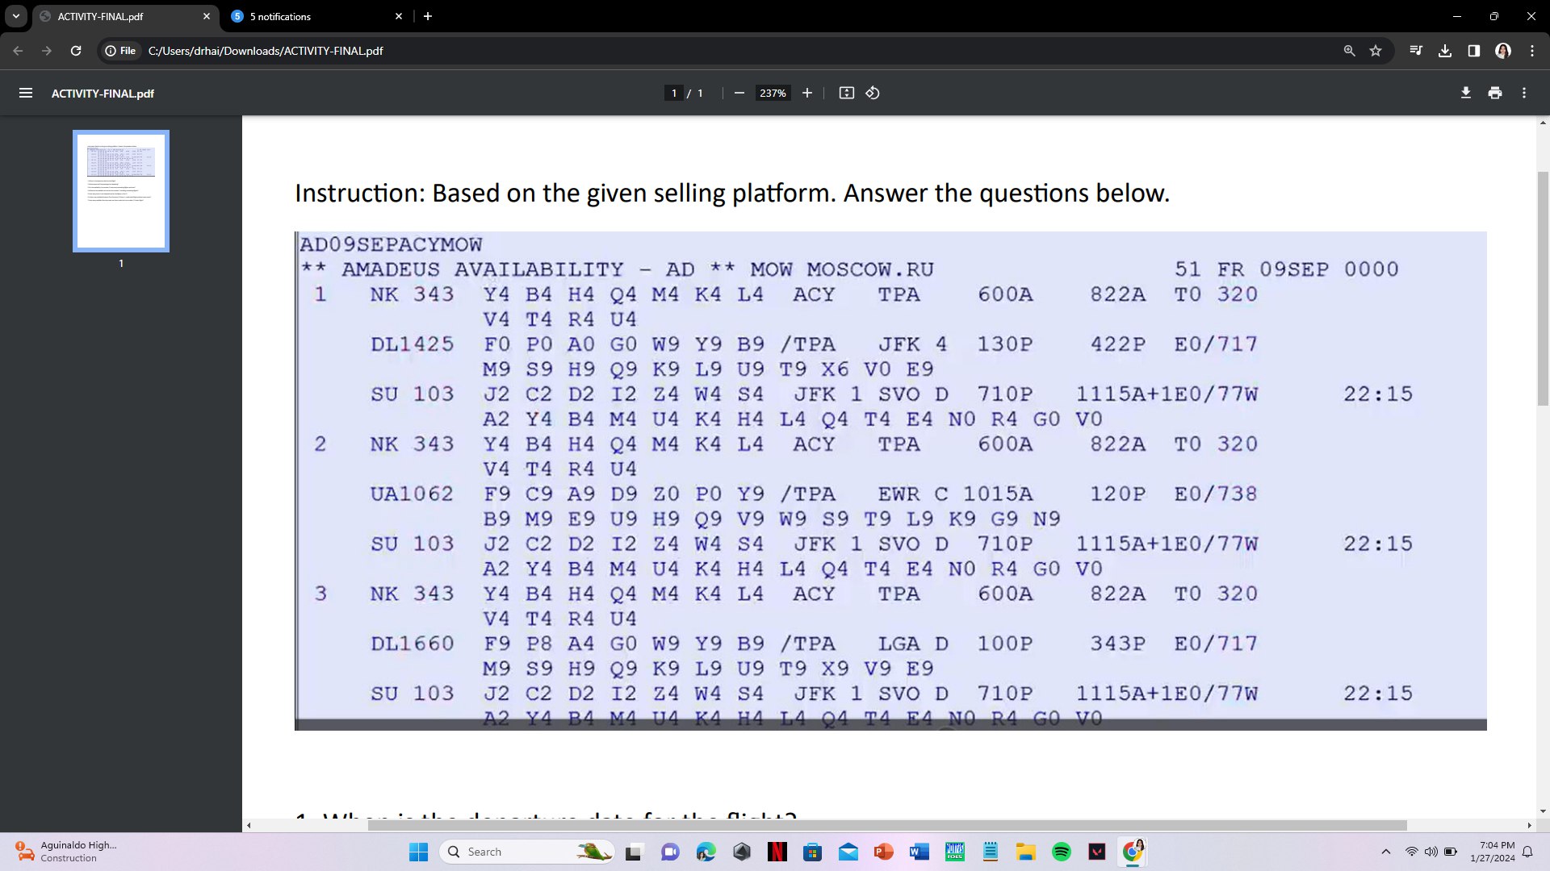Viewport: 1550px width, 871px height.
Task: Open Spotify from the taskbar
Action: click(x=1061, y=852)
